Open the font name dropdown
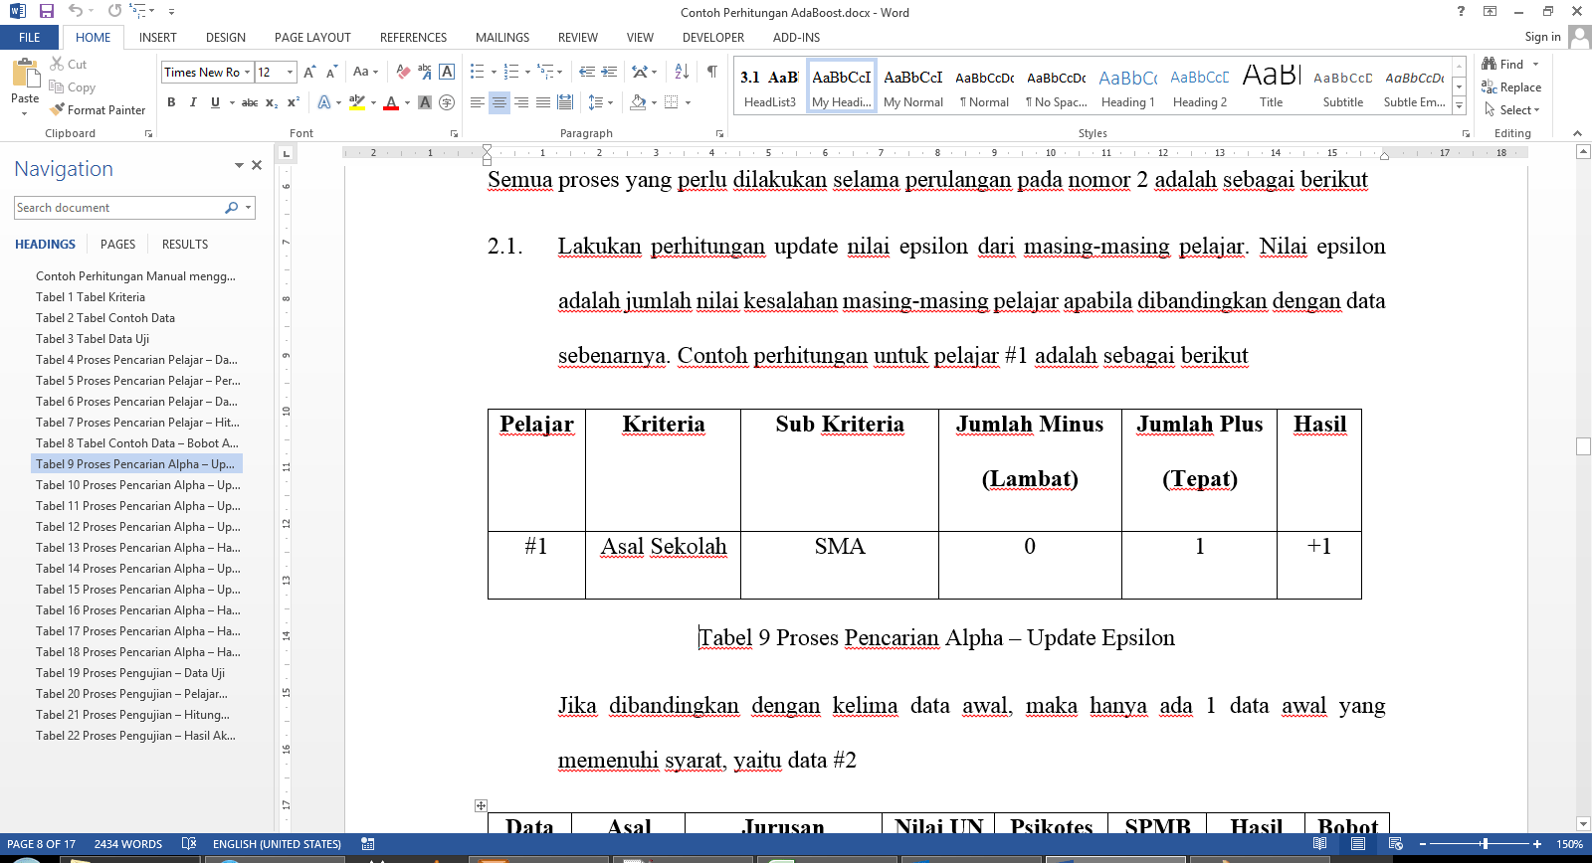Image resolution: width=1592 pixels, height=863 pixels. pos(247,72)
